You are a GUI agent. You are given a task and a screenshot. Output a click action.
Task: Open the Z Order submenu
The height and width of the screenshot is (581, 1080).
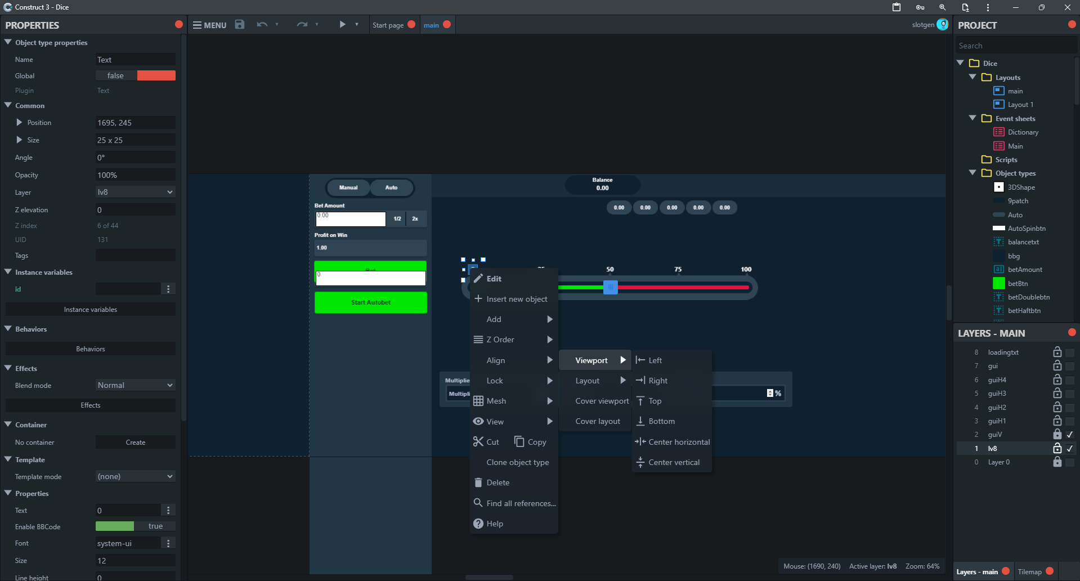point(514,339)
